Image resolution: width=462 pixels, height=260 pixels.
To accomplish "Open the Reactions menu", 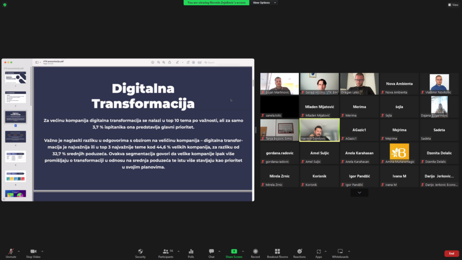I will pos(299,253).
